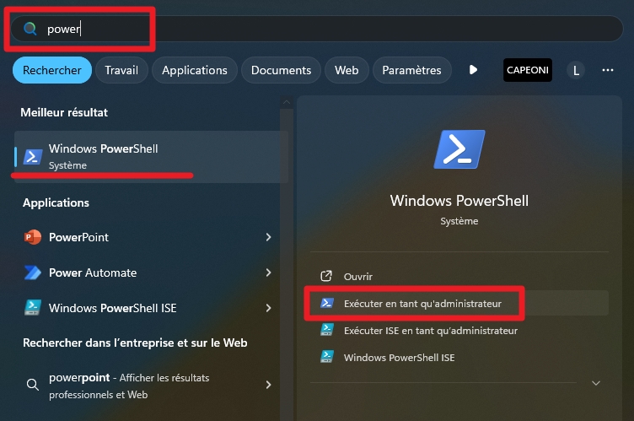634x421 pixels.
Task: Open Windows PowerShell ISE in results list
Action: point(148,308)
